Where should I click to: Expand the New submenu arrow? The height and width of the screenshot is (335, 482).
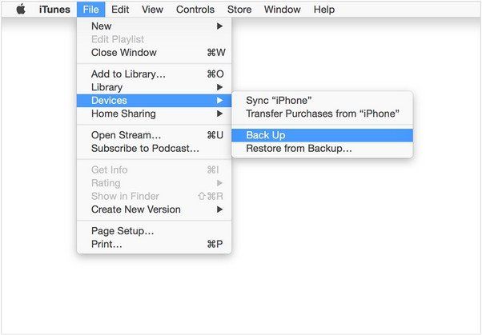219,26
